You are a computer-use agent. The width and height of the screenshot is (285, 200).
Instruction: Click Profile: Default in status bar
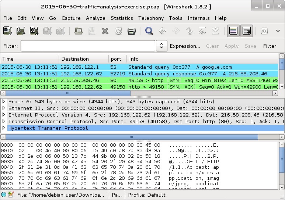(147, 195)
